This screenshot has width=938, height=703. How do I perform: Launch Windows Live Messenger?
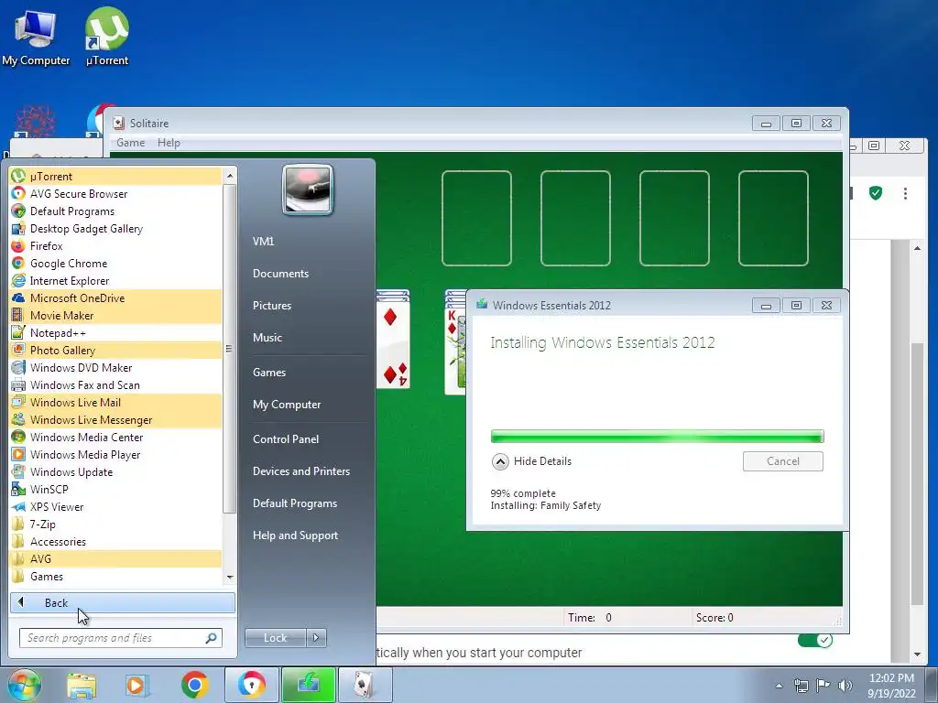(115, 419)
